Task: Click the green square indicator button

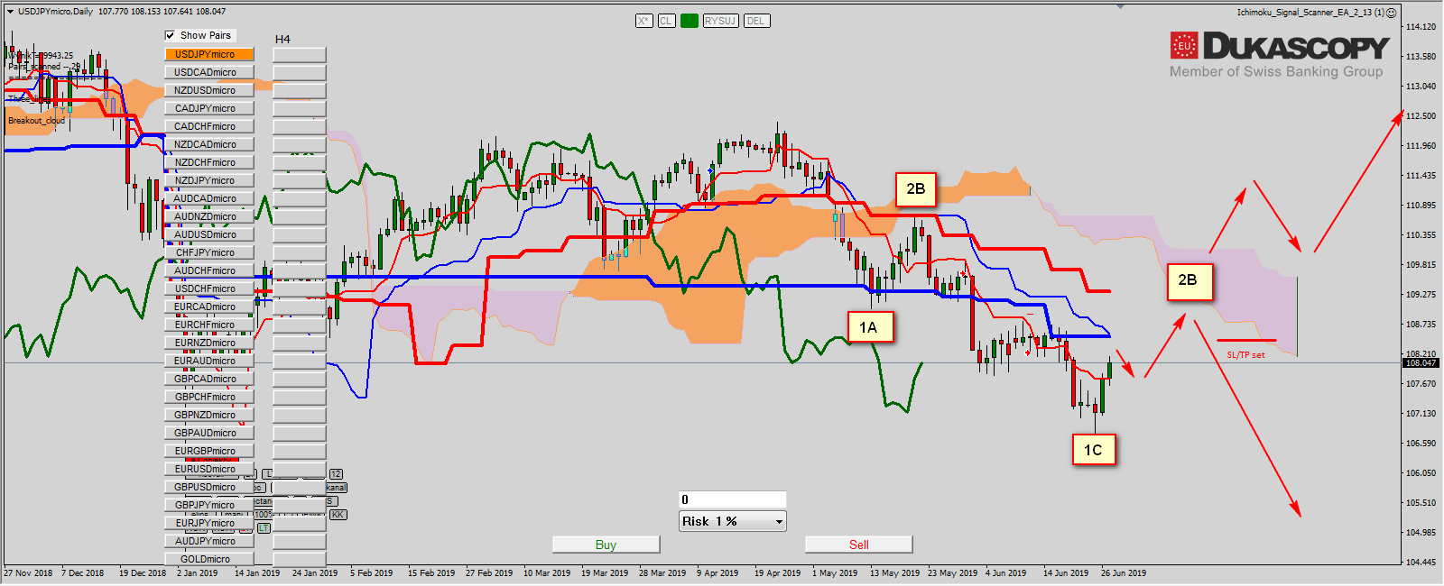Action: [x=690, y=21]
